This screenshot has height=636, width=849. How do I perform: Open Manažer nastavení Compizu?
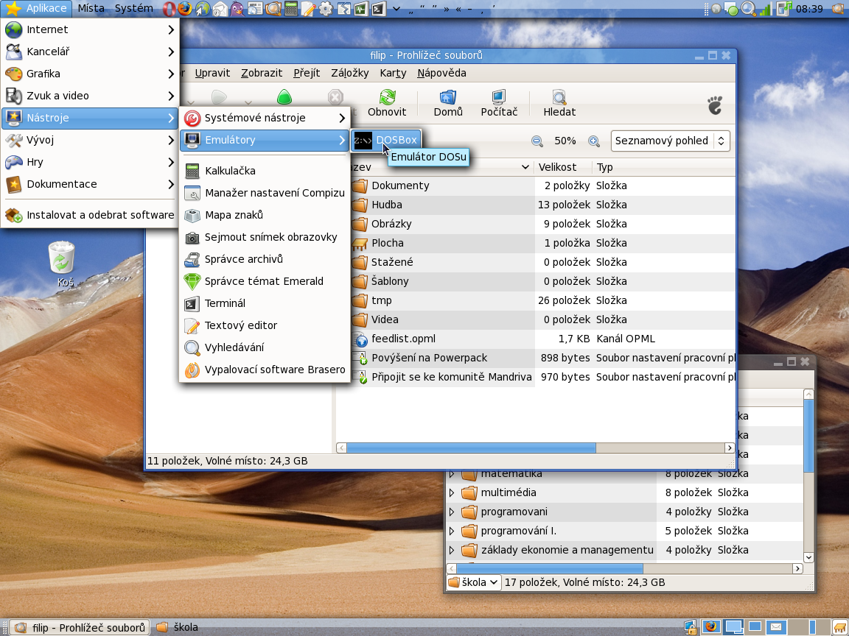pos(265,193)
